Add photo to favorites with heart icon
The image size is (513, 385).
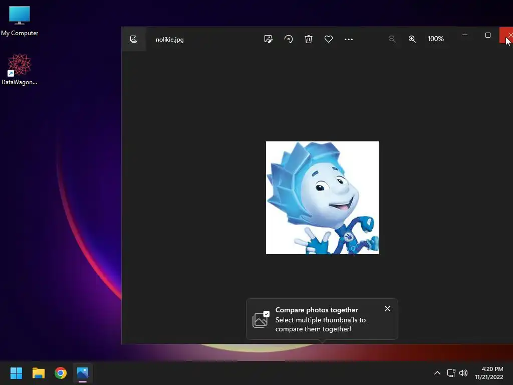click(329, 39)
